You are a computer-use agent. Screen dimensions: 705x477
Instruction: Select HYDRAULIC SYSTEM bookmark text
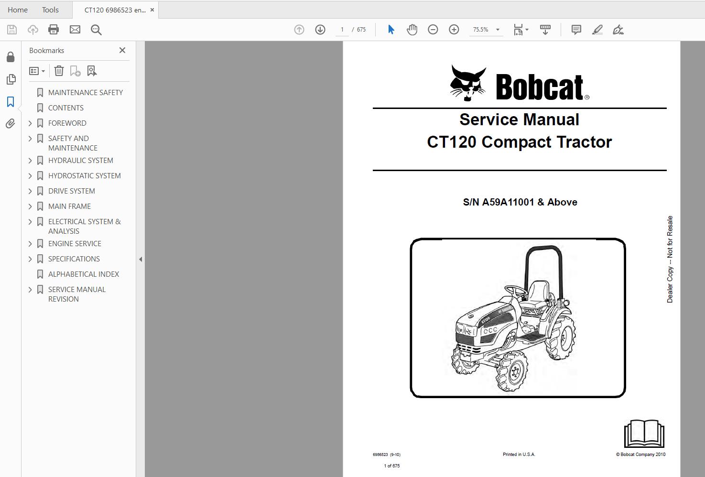tap(81, 161)
